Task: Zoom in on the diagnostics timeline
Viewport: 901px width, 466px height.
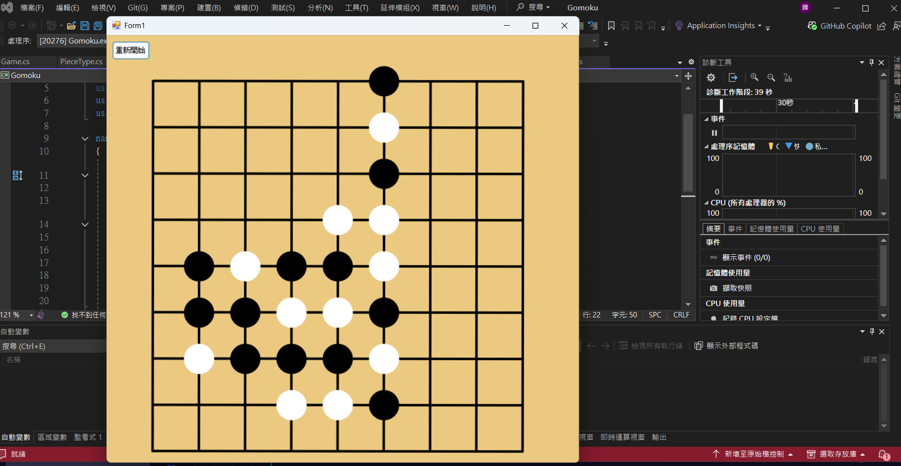Action: click(754, 78)
